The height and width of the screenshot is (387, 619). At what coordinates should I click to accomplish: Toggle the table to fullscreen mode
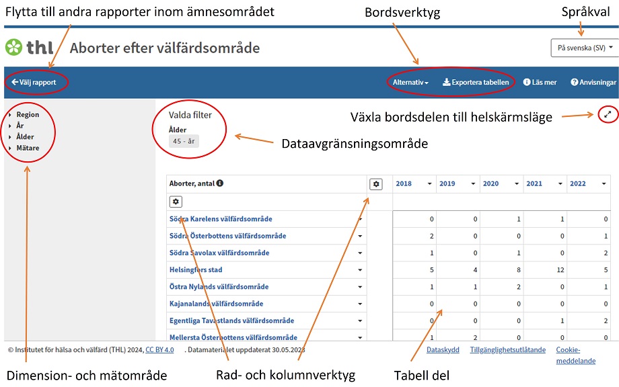click(x=608, y=114)
